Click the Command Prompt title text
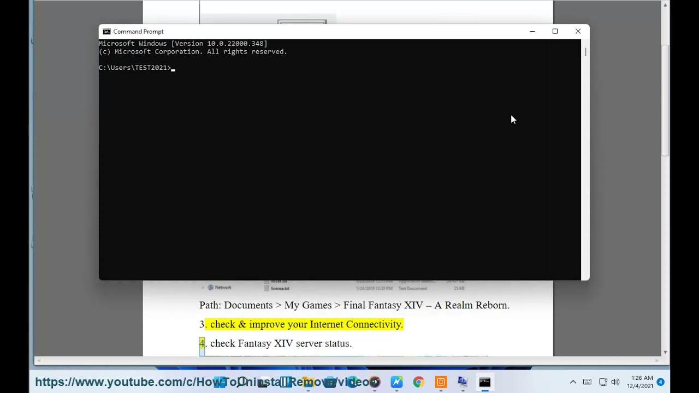 click(138, 32)
